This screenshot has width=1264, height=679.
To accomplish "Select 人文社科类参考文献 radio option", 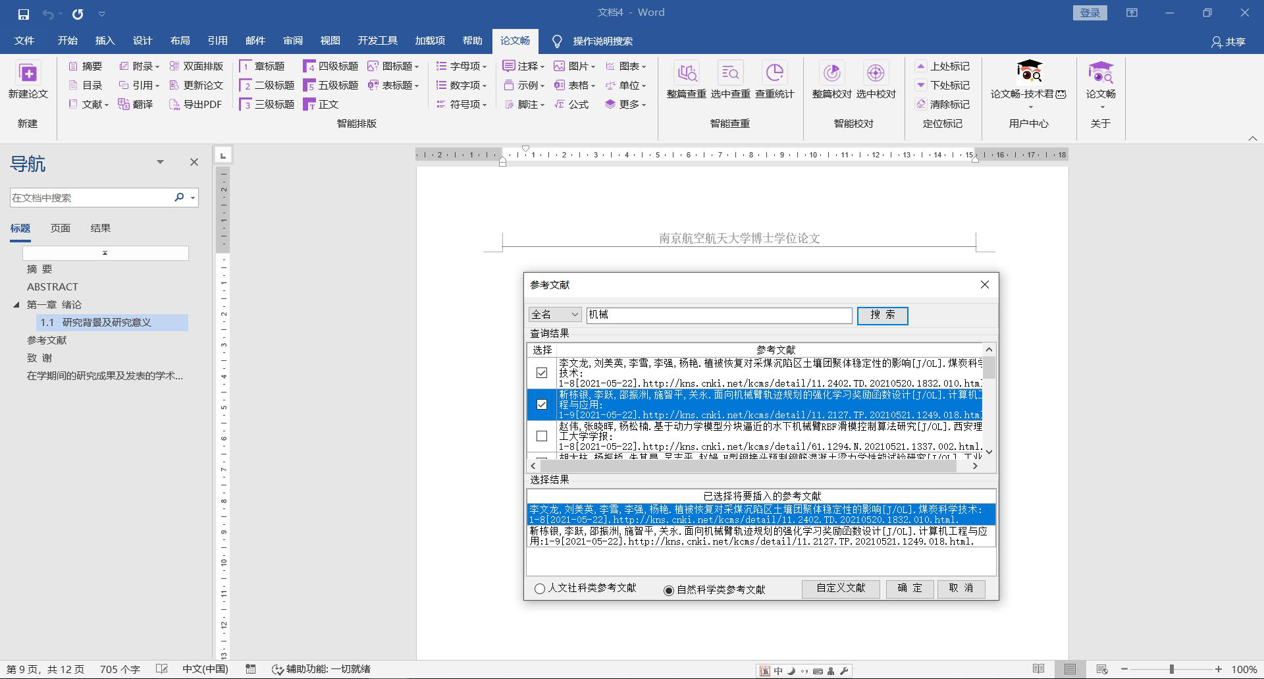I will click(540, 589).
